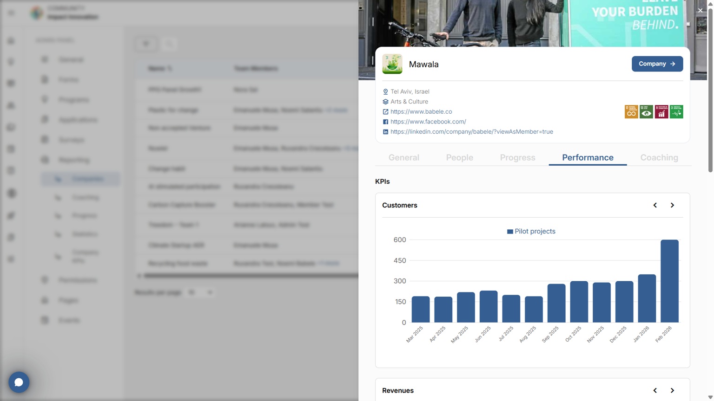The height and width of the screenshot is (401, 714).
Task: Open the Company page button
Action: [657, 64]
